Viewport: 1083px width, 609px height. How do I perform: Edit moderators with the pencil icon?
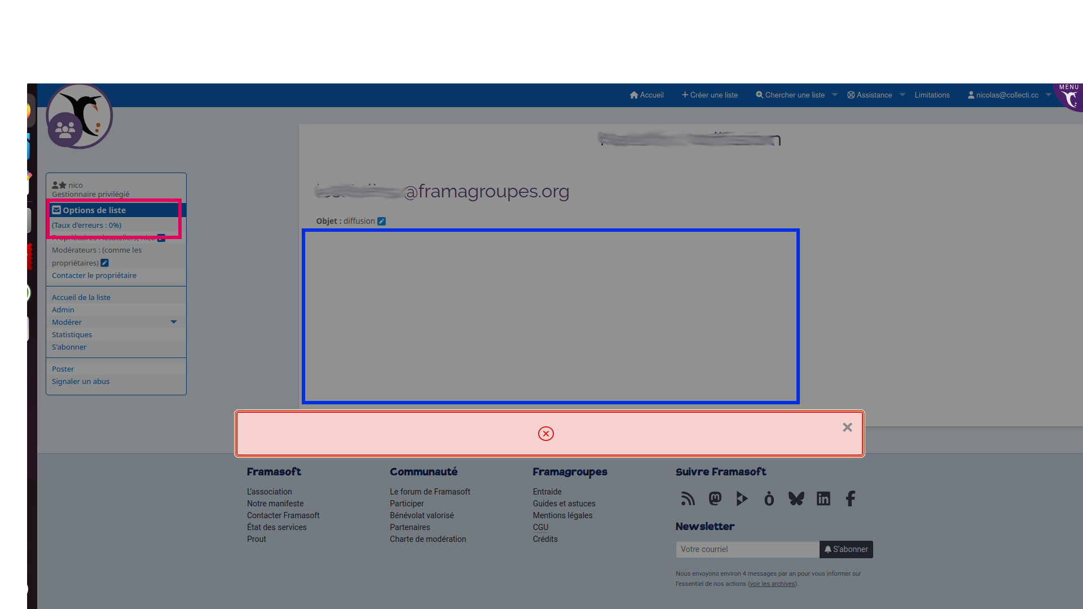click(x=104, y=263)
